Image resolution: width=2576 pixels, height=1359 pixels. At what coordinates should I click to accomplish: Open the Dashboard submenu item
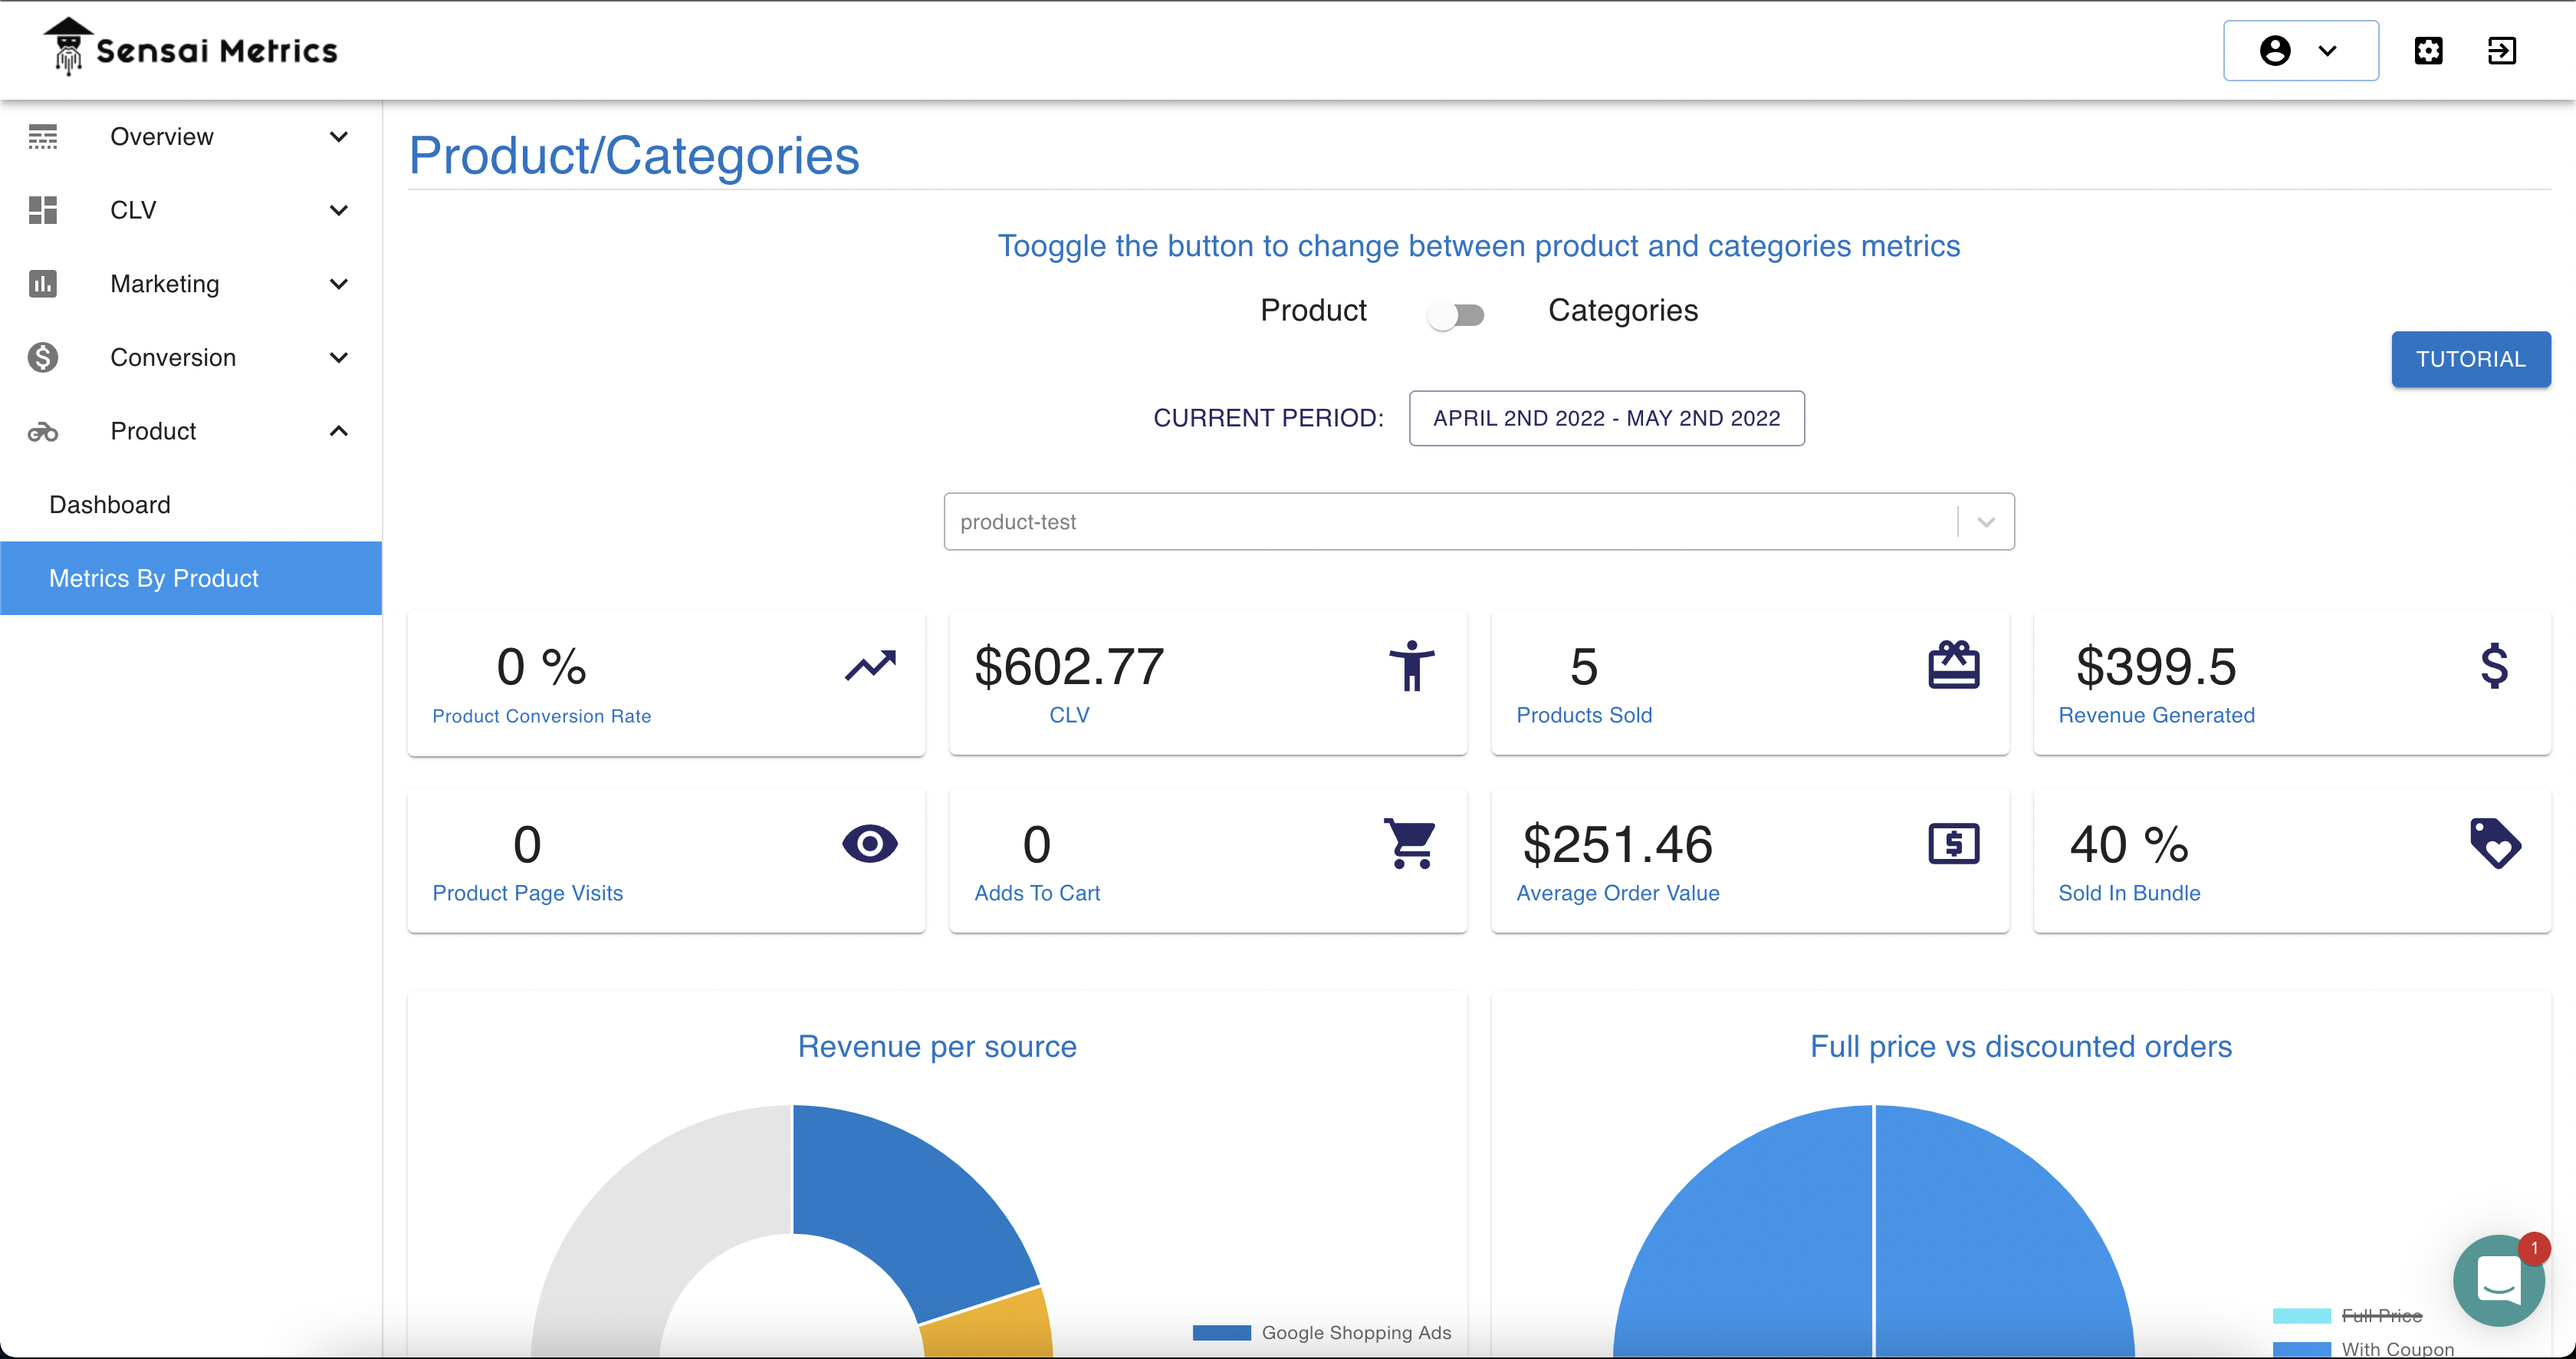point(191,505)
